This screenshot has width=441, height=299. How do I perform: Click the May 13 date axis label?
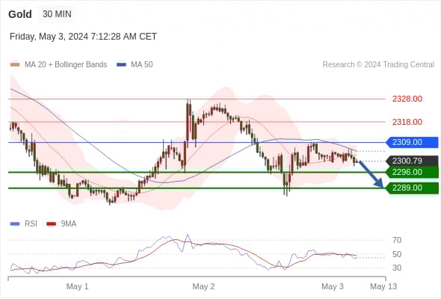[383, 286]
